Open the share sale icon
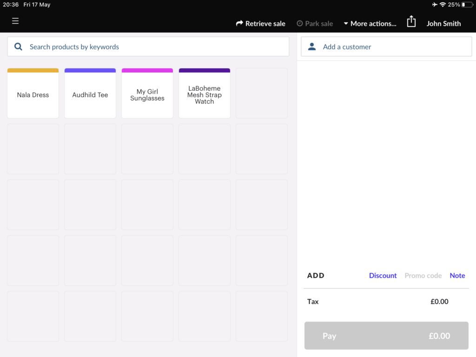Viewport: 476px width, 357px height. 411,21
